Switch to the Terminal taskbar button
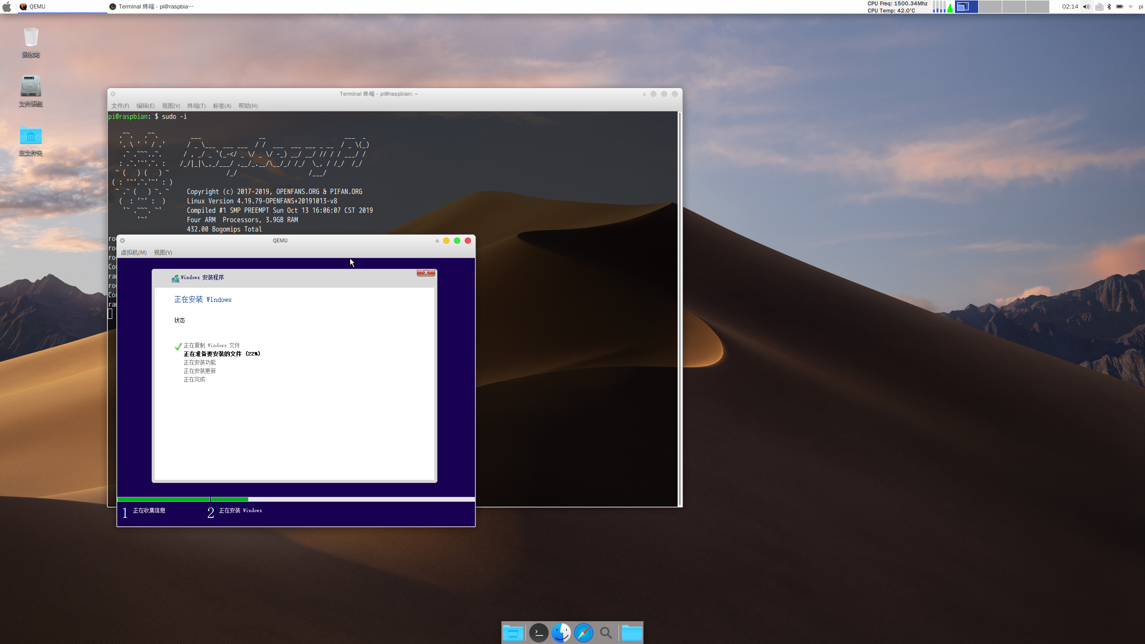The height and width of the screenshot is (644, 1145). 152,7
